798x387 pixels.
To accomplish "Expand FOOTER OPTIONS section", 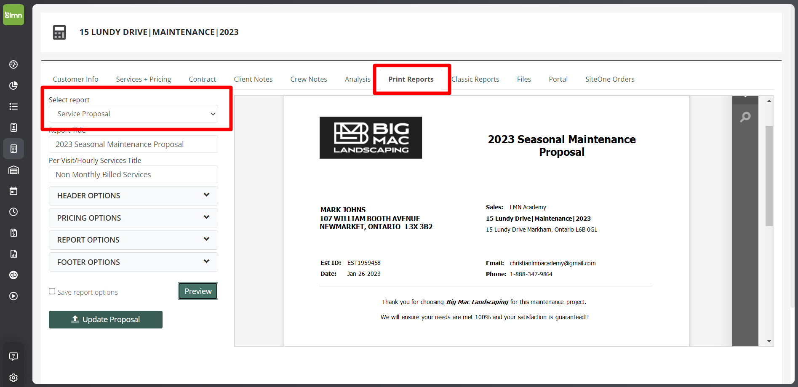I will coord(133,262).
